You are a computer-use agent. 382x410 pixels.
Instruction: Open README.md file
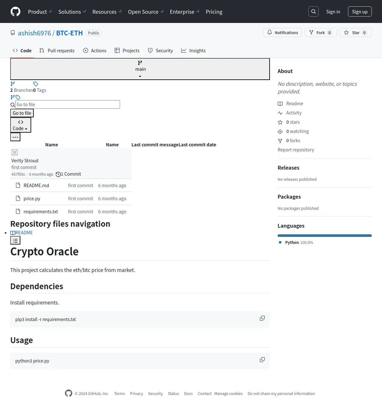(36, 185)
